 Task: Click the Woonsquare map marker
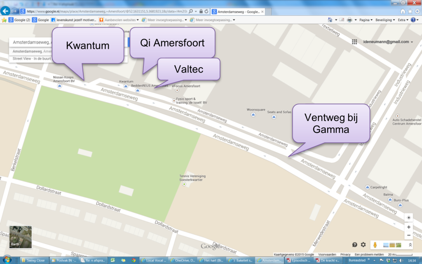pos(253,115)
